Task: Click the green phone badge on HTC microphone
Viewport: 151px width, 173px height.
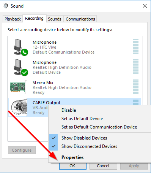Action: pos(25,52)
